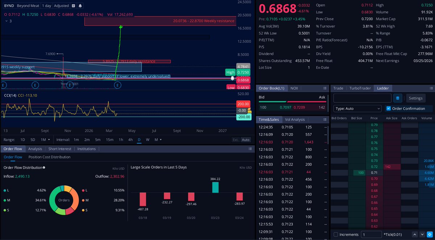Image resolution: width=435 pixels, height=240 pixels.
Task: Select the 2m interval
Action: tap(87, 140)
